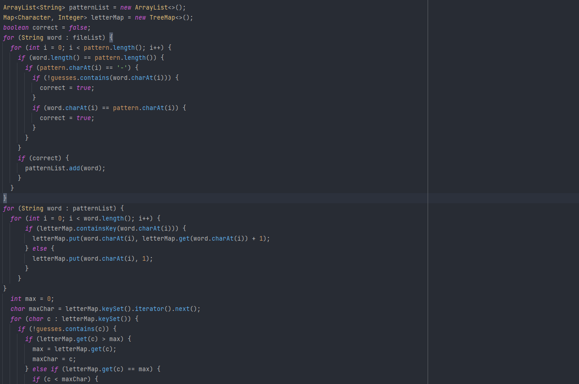The height and width of the screenshot is (384, 579).
Task: Click the if (!guesses.contains(c)) line
Action: pos(67,329)
